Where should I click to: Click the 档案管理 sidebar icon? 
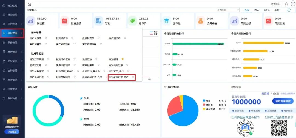click(4, 15)
